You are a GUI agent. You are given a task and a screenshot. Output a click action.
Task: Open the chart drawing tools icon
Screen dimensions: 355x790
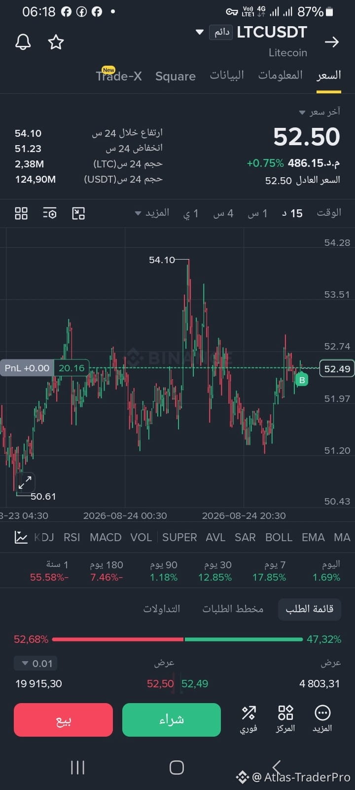pyautogui.click(x=78, y=213)
